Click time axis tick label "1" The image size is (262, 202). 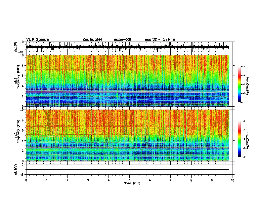click(x=47, y=180)
